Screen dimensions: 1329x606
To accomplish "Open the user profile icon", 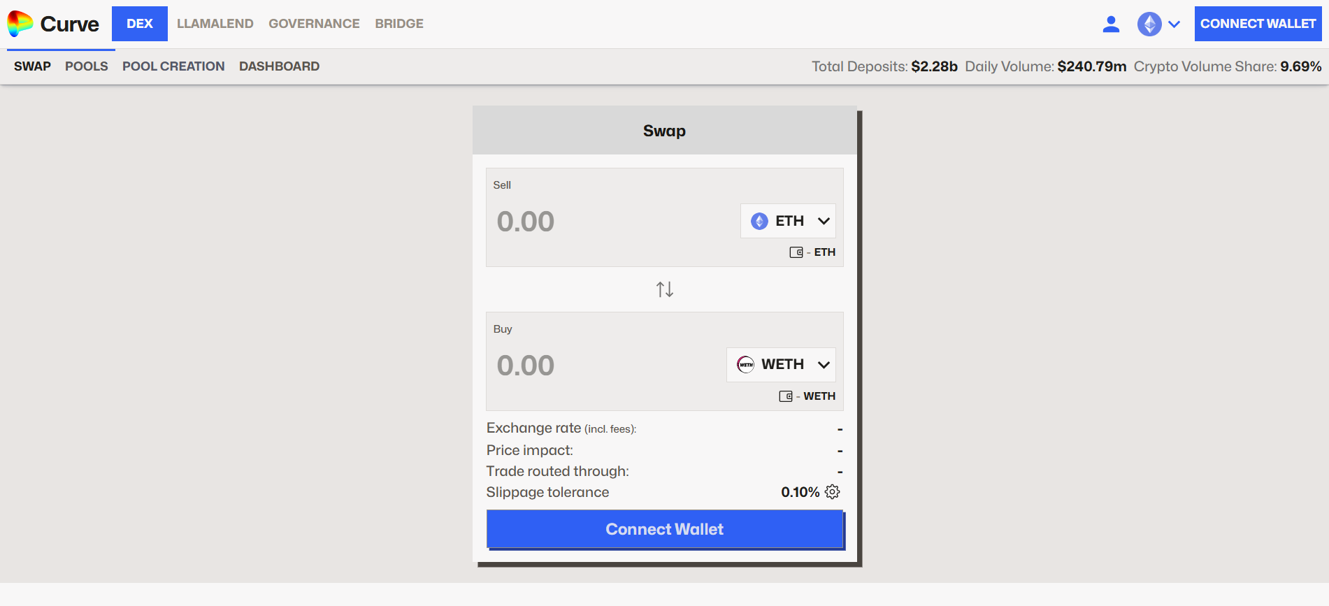I will pos(1110,24).
